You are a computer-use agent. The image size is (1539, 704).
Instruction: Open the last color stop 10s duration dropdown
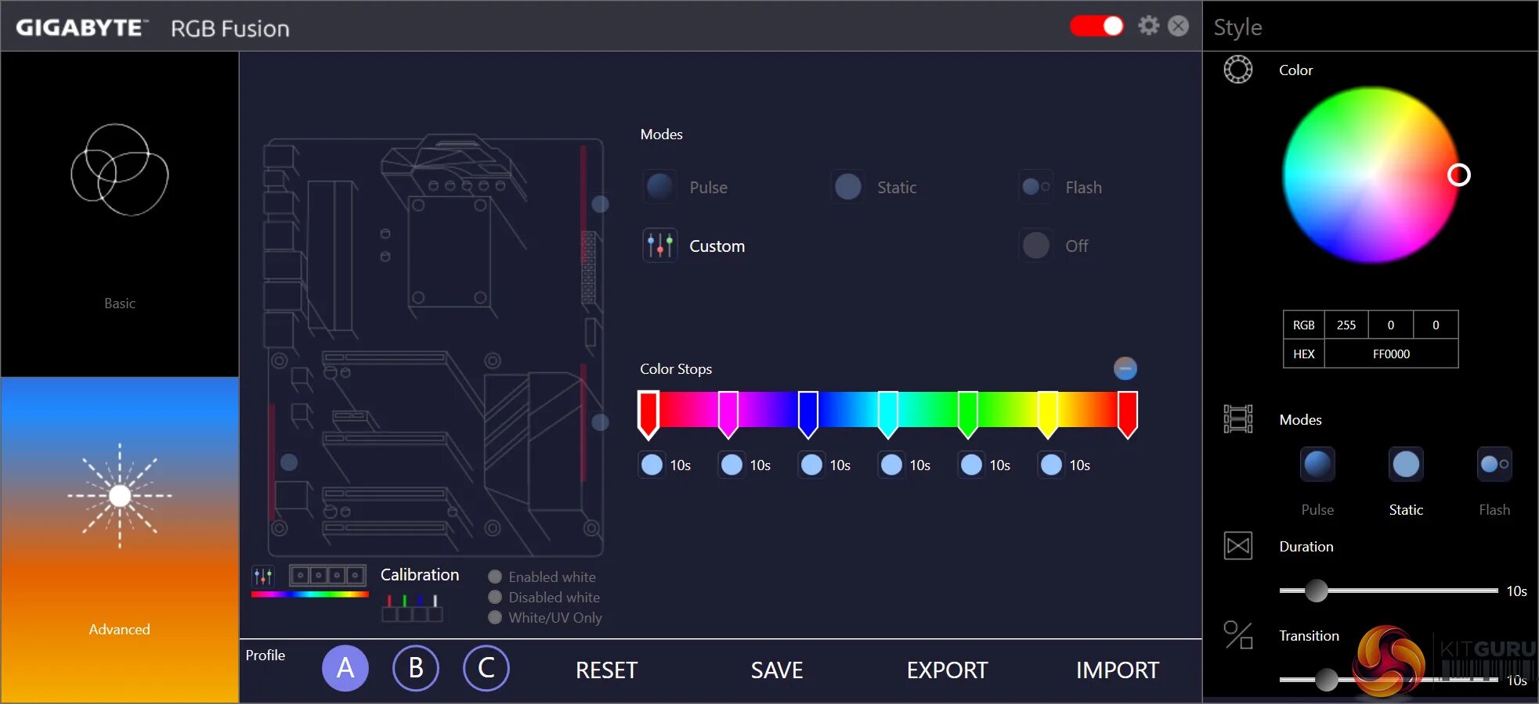(x=1050, y=464)
